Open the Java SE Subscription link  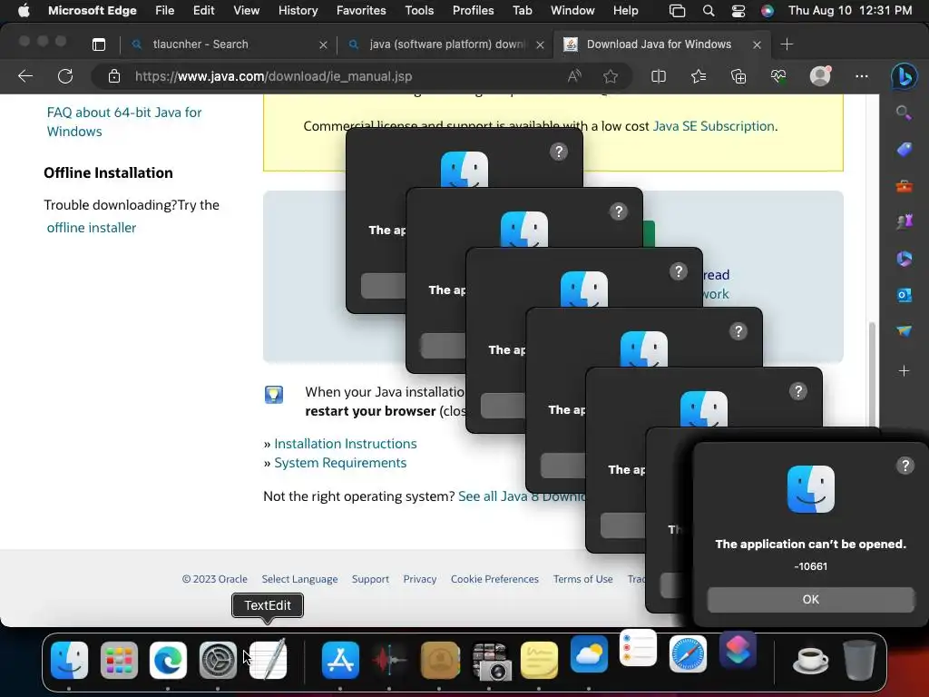click(713, 125)
